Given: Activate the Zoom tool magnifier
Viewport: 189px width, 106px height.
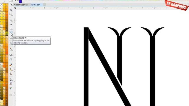Looking at the screenshot, I should pyautogui.click(x=11, y=14).
